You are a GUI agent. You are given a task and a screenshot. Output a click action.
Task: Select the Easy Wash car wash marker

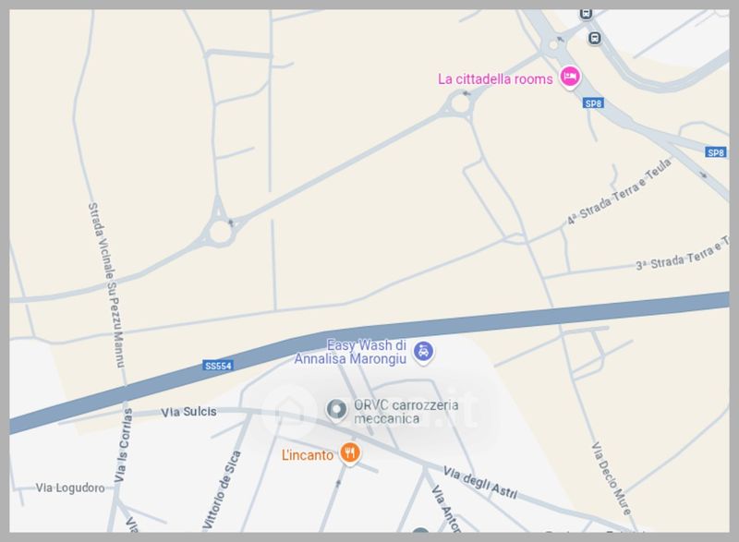tap(423, 352)
